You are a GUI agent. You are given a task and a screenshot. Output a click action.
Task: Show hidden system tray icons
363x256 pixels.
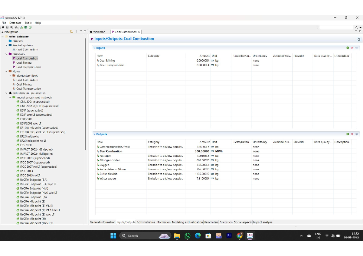pos(301,236)
